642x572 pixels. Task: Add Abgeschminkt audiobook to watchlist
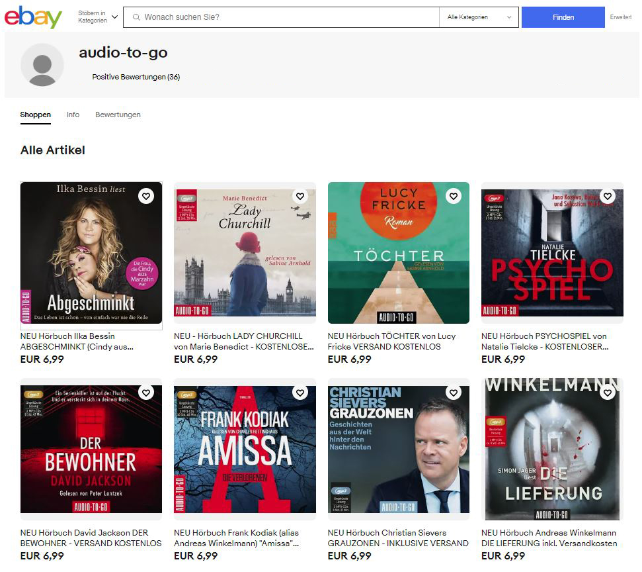point(146,196)
